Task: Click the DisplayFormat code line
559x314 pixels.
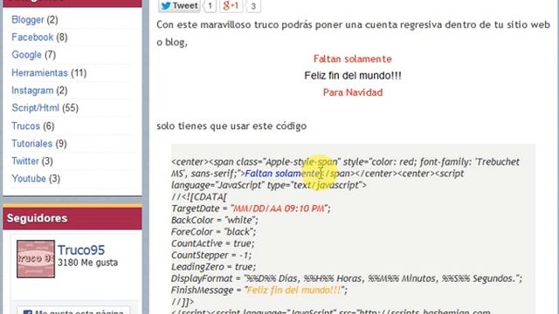Action: (347, 278)
